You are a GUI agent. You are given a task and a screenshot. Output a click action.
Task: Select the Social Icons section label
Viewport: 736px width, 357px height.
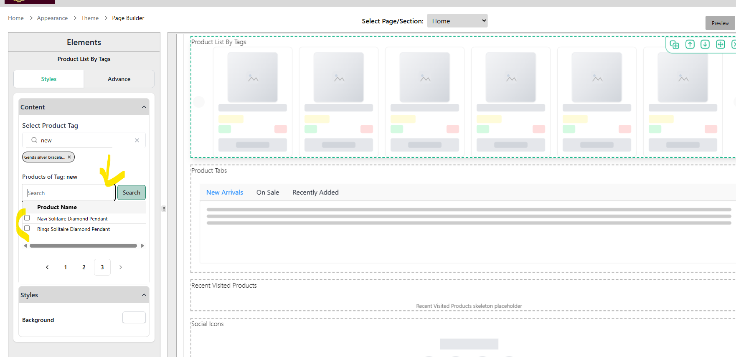click(x=207, y=324)
